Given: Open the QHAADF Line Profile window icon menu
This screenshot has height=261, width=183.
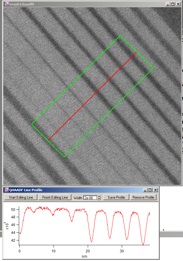Looking at the screenshot, I should click(x=6, y=190).
